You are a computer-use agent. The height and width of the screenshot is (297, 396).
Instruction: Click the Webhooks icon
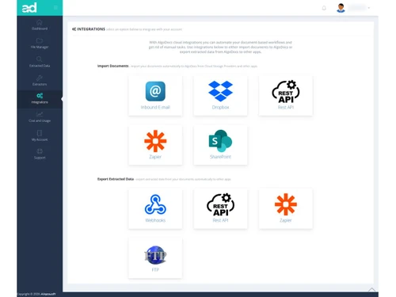[155, 204]
